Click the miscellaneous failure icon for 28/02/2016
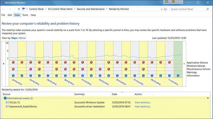 click(x=65, y=69)
